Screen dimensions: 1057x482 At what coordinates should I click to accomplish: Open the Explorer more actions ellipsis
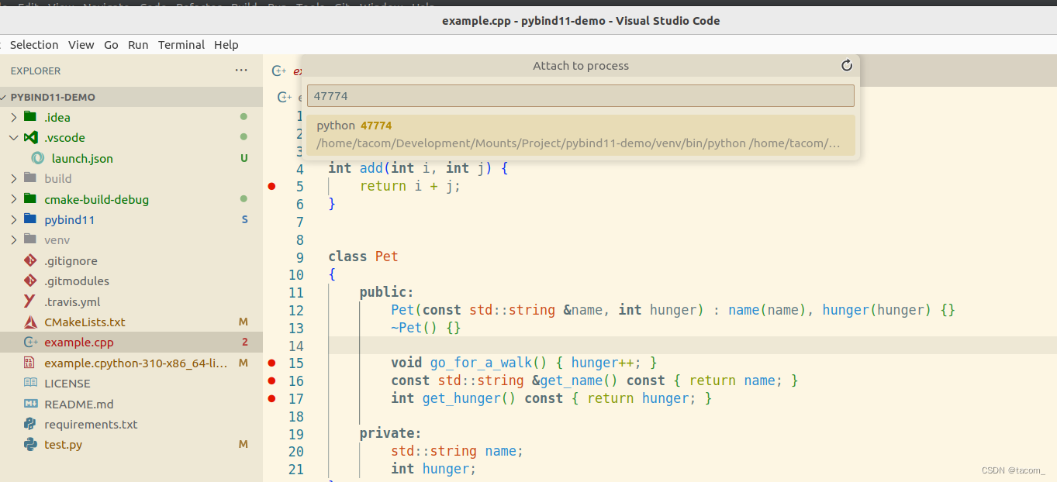pyautogui.click(x=241, y=71)
